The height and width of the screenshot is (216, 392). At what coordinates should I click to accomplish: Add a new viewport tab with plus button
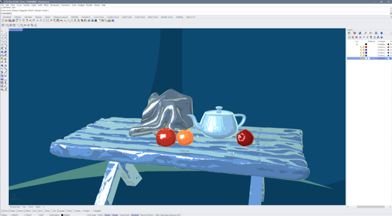click(43, 207)
